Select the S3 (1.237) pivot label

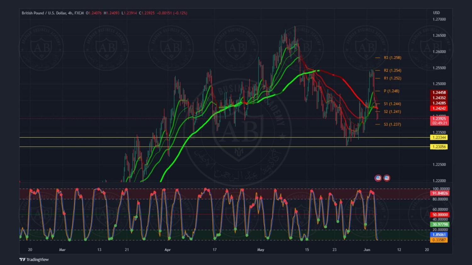[x=392, y=124]
